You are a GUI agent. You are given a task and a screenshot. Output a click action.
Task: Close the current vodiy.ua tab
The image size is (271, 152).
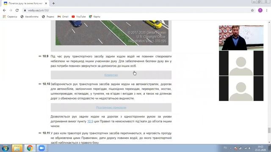pos(46,3)
